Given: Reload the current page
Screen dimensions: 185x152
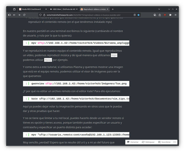Looking at the screenshot, I should pyautogui.click(x=24, y=15).
